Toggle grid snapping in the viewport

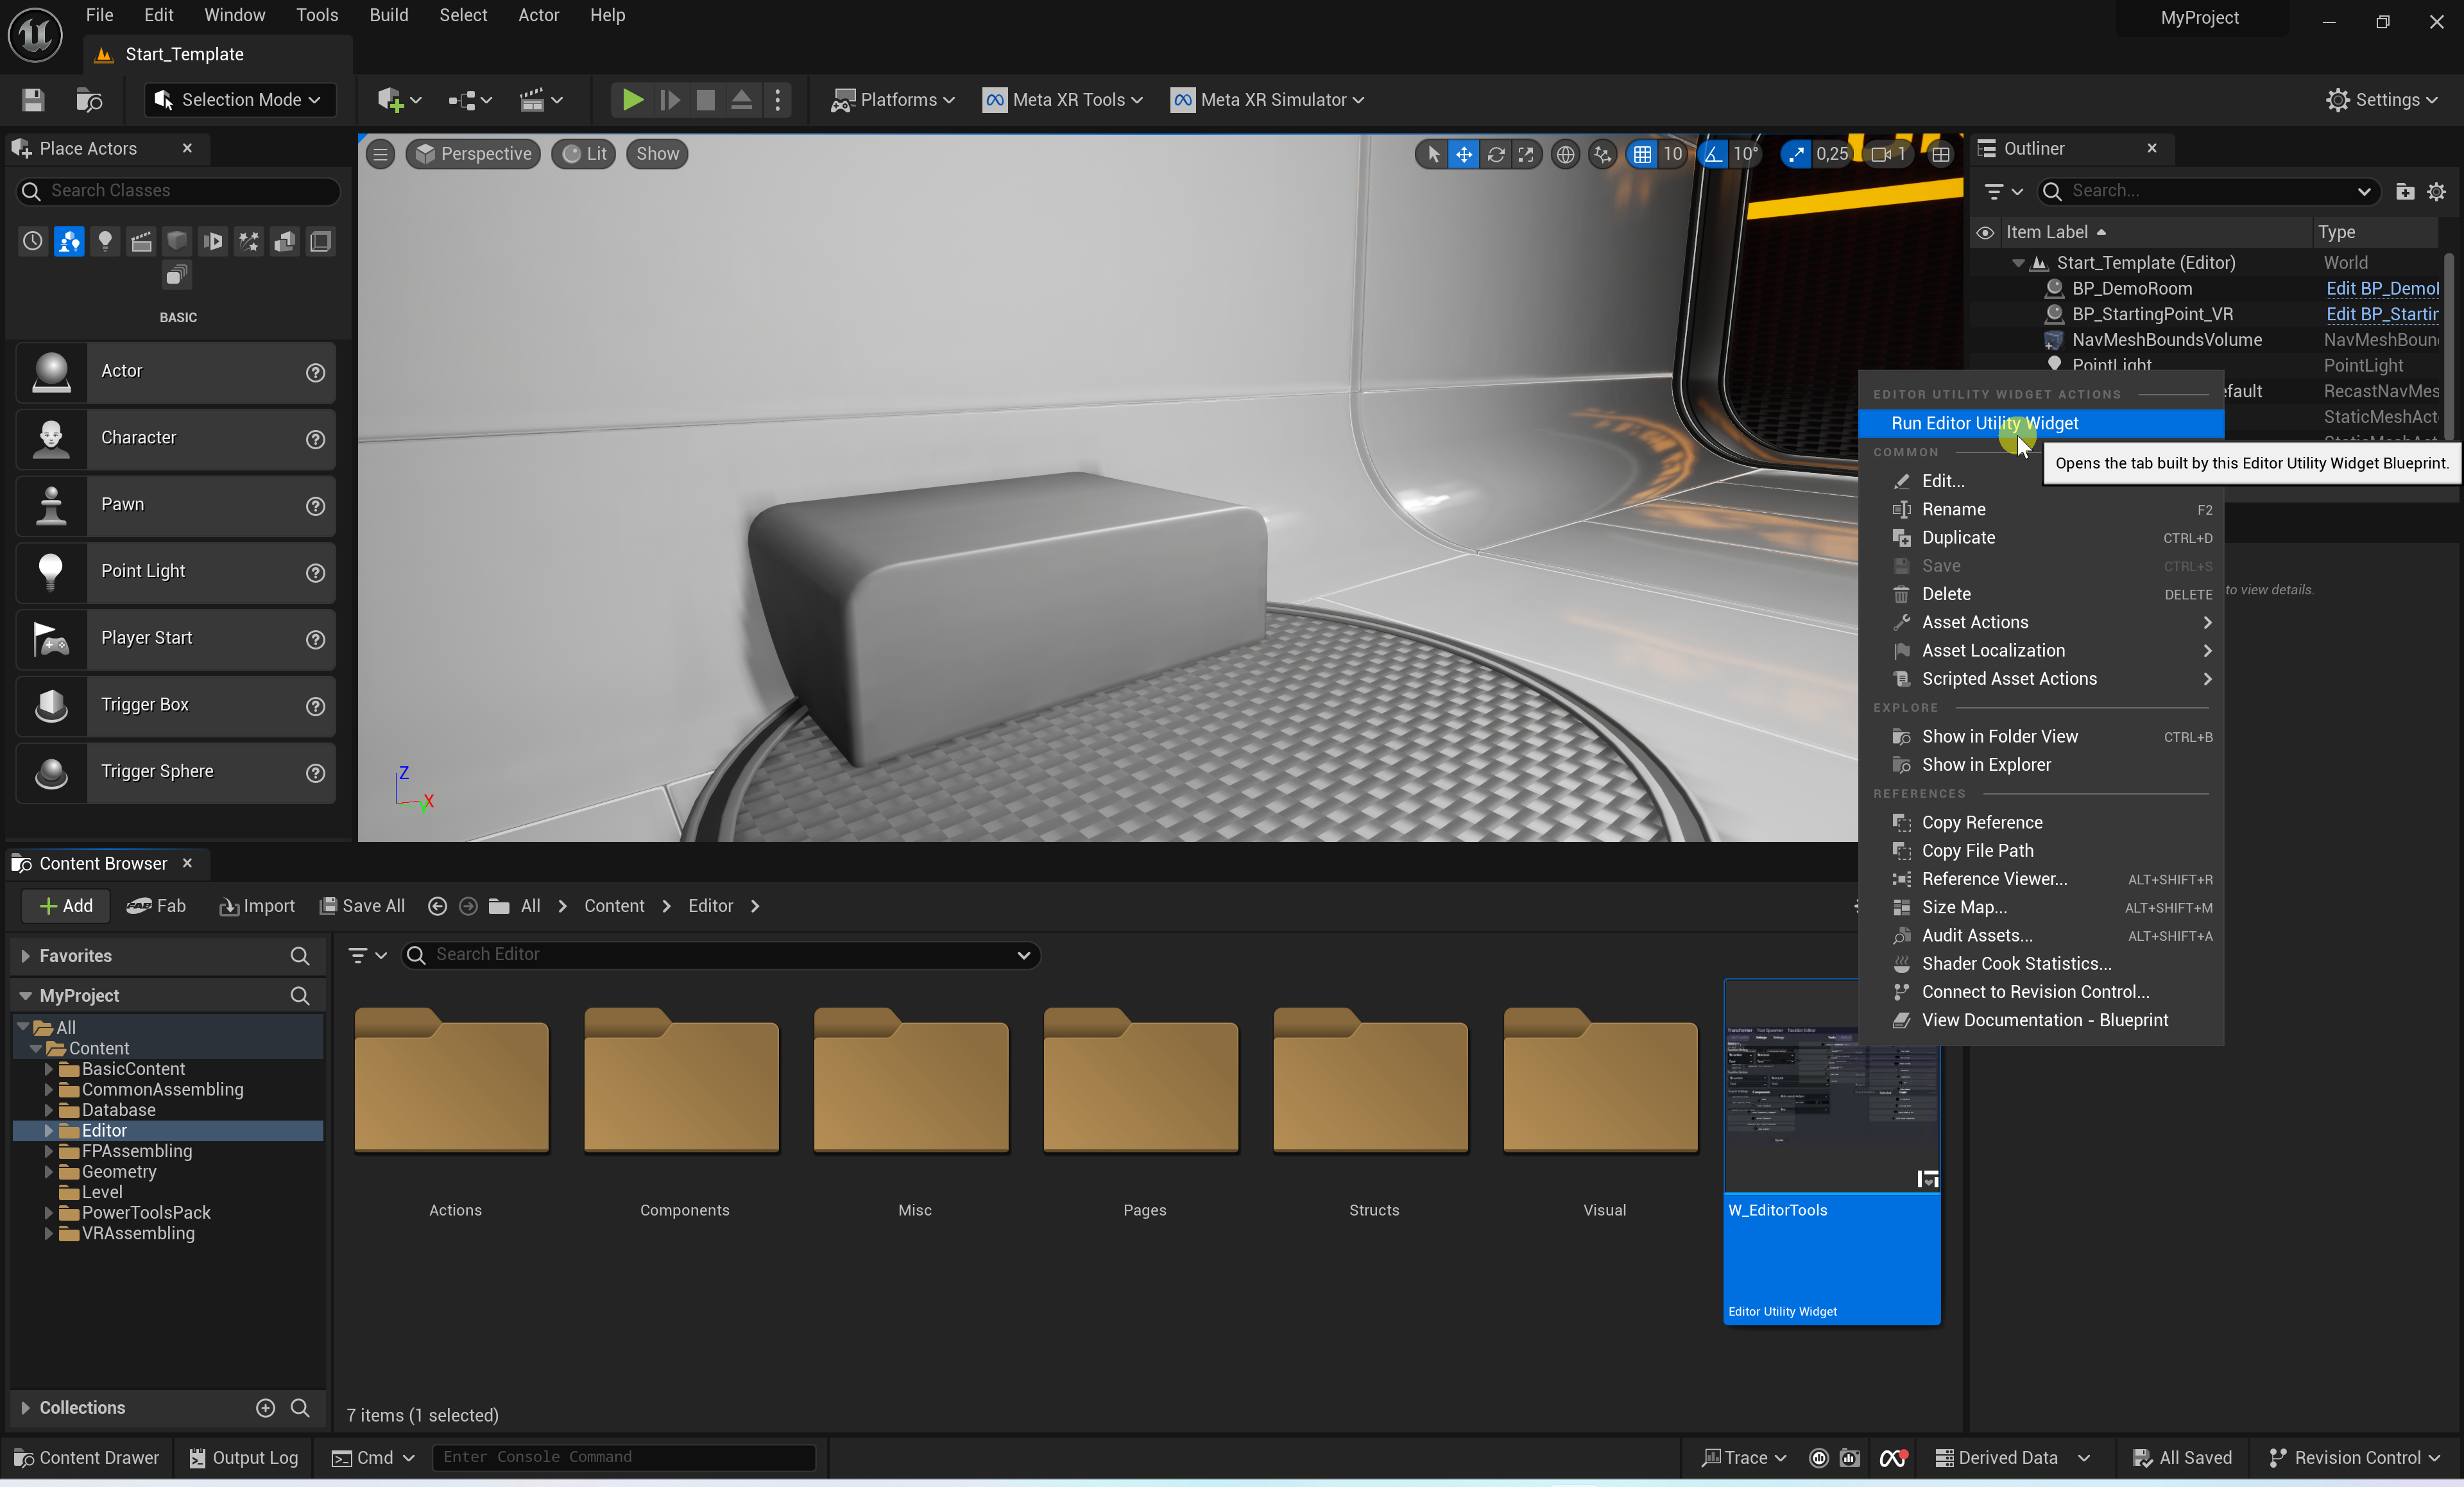click(x=1642, y=154)
